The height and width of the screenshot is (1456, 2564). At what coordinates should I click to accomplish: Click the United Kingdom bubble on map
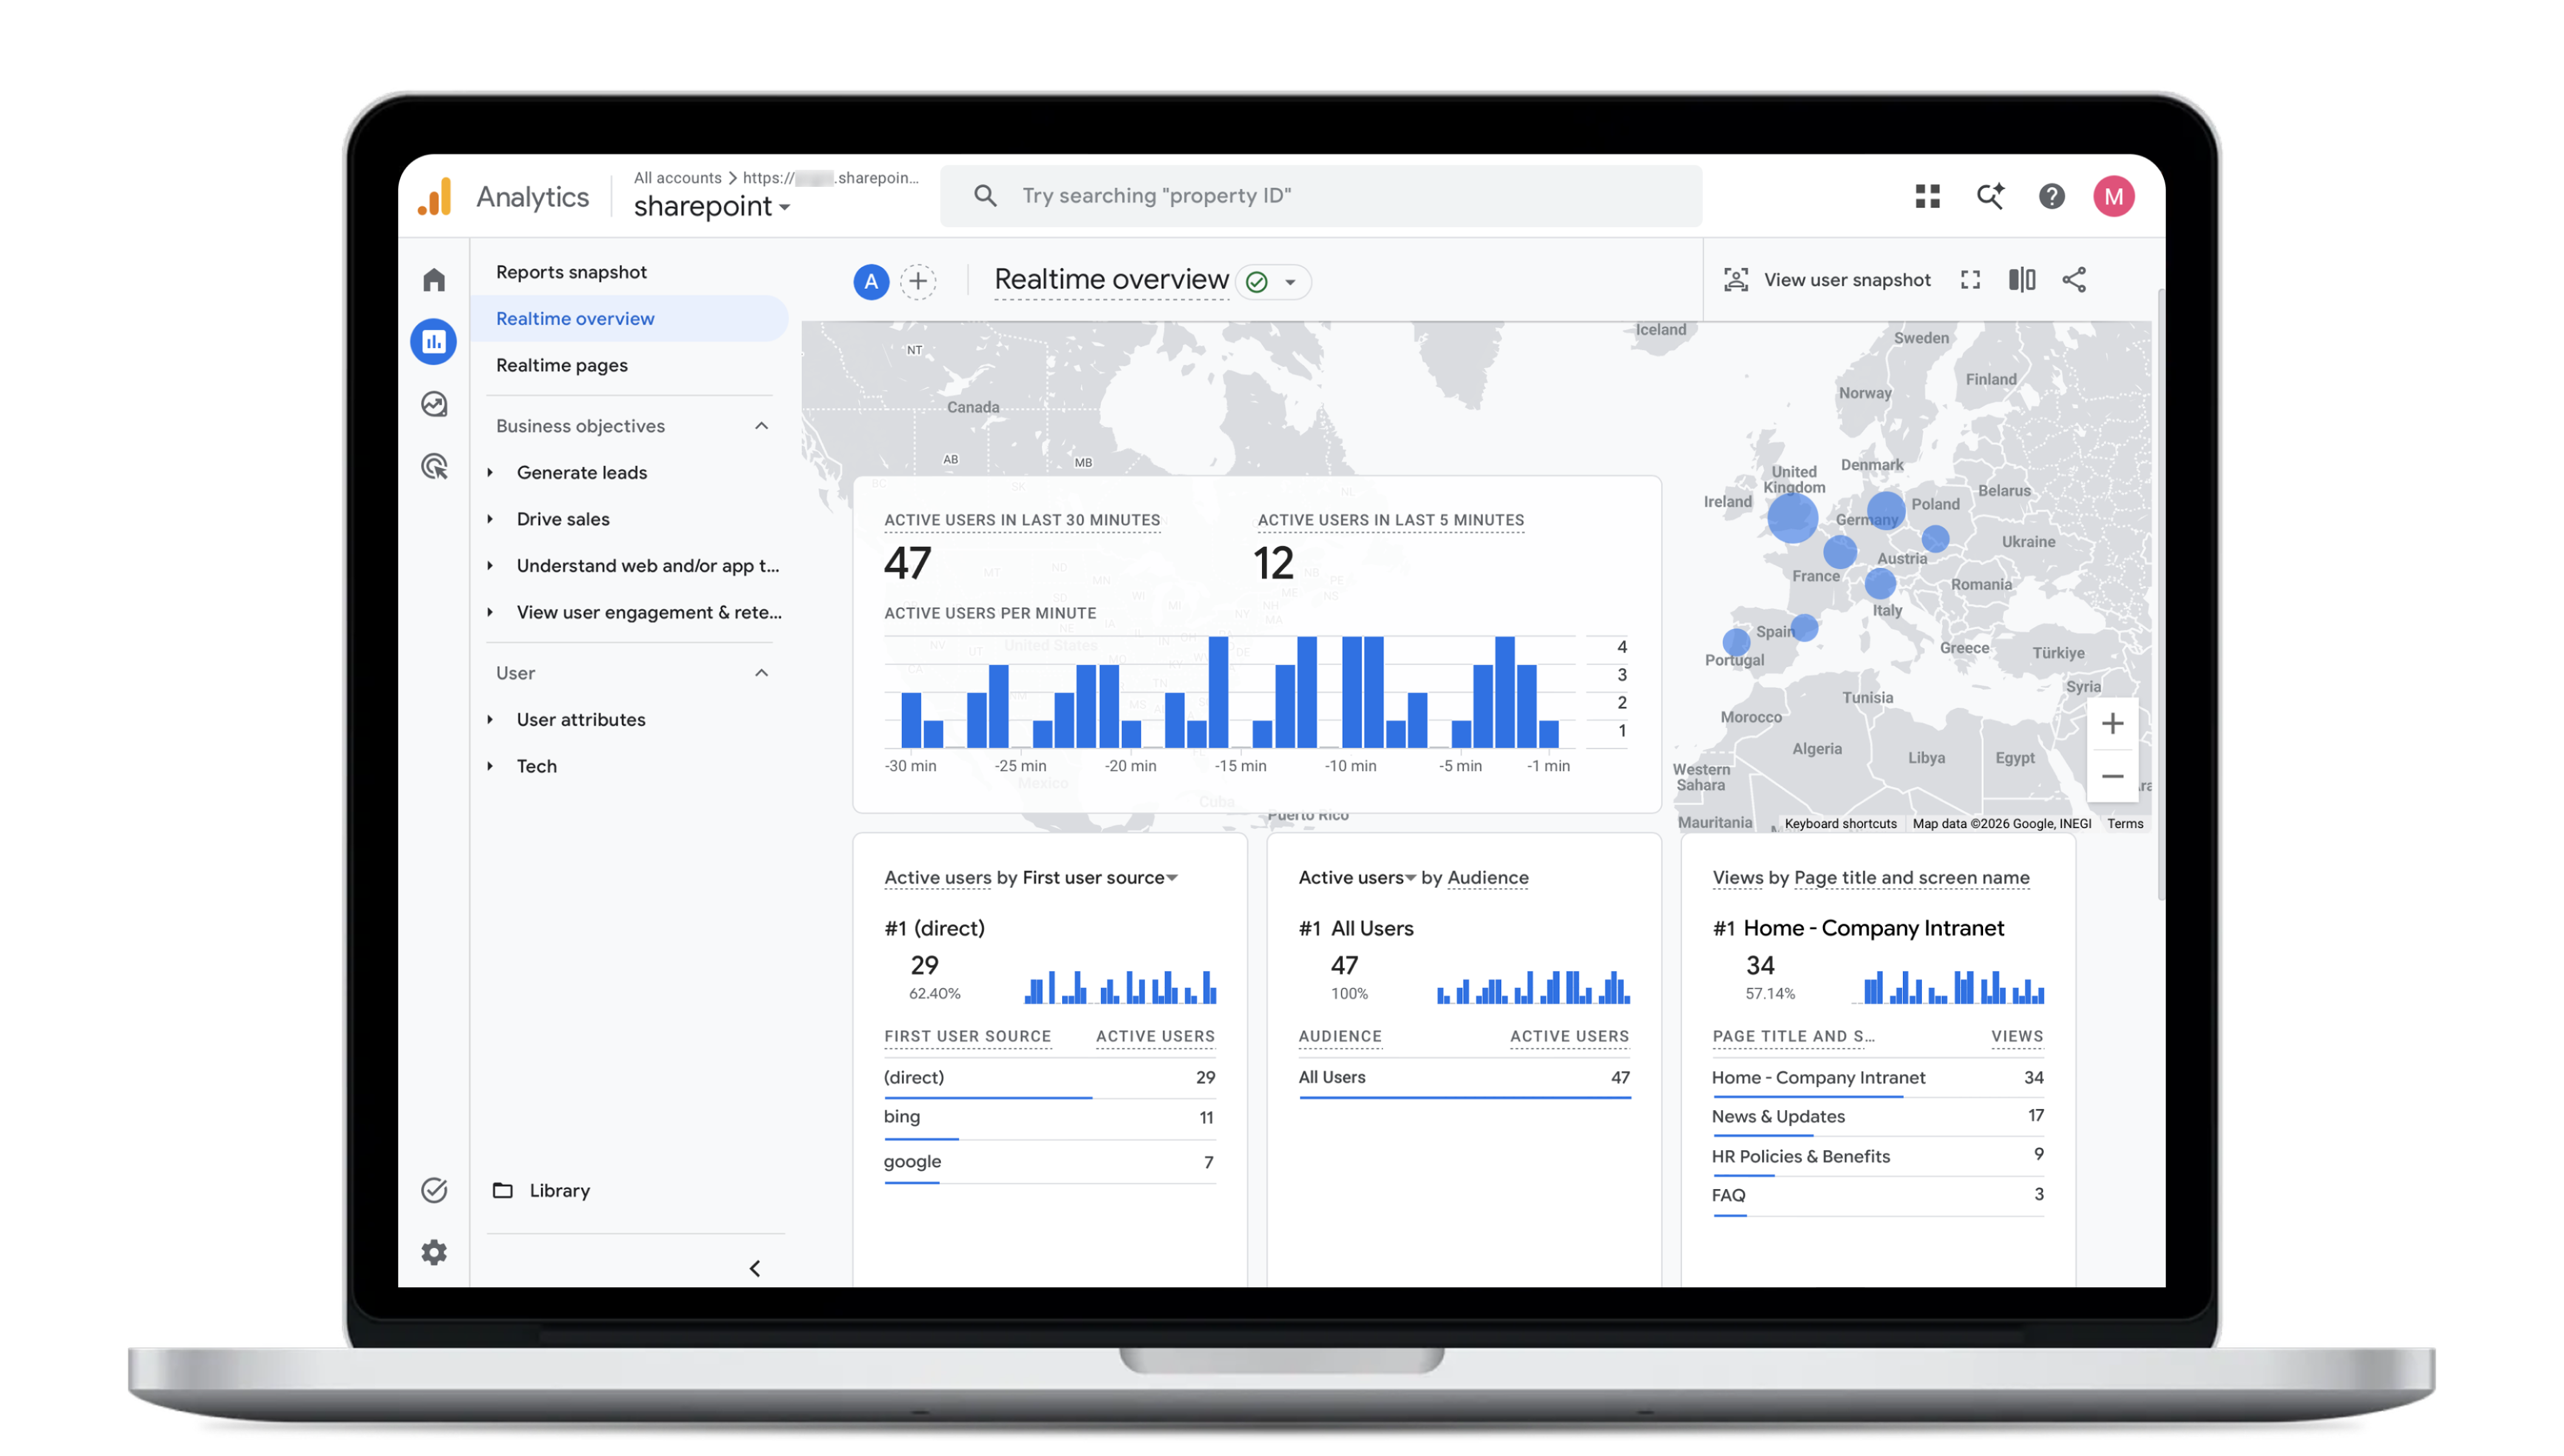(x=1792, y=519)
